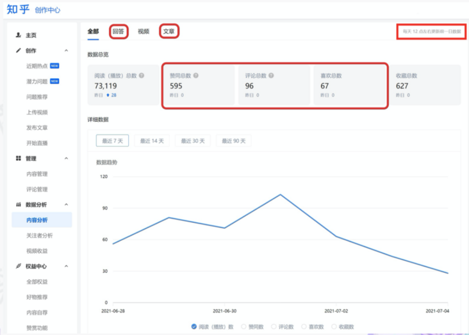Select the 评论数 chart legend radio

(x=273, y=327)
